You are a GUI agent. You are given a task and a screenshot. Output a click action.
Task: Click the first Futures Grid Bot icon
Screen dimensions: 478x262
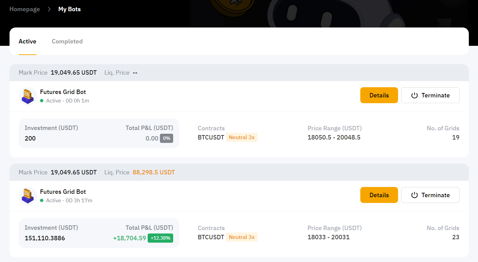[28, 96]
